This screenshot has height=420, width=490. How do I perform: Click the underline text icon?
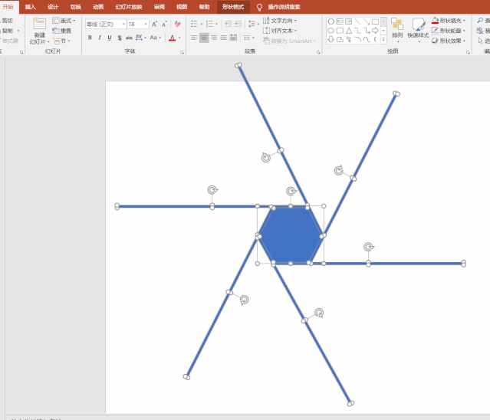click(110, 38)
